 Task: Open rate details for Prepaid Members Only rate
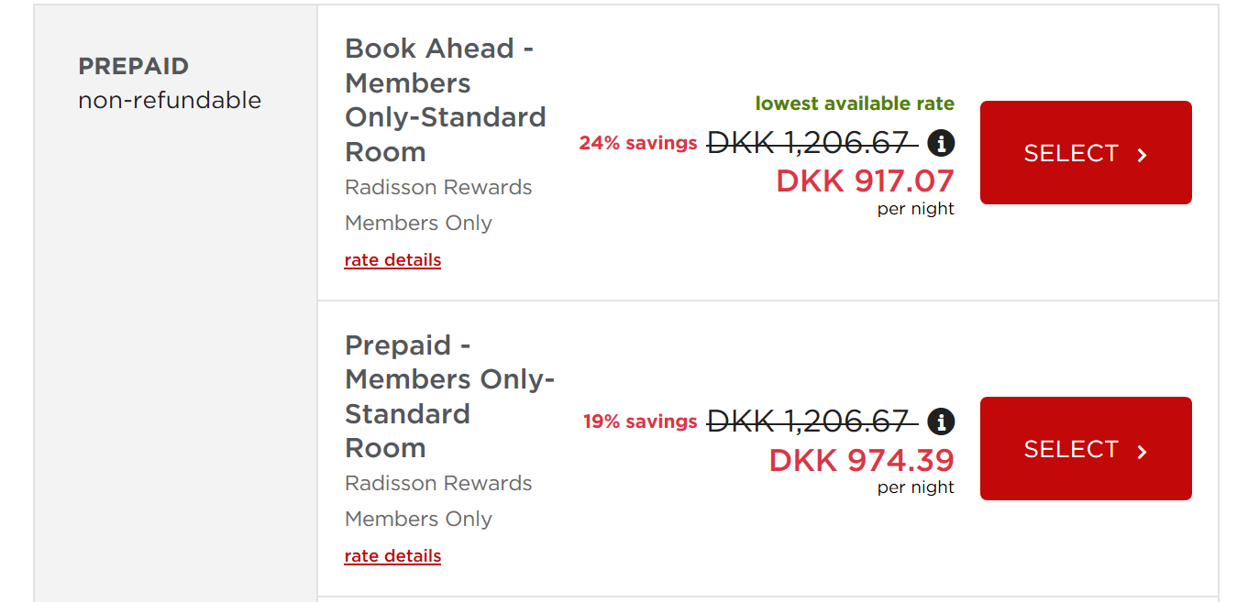coord(392,555)
